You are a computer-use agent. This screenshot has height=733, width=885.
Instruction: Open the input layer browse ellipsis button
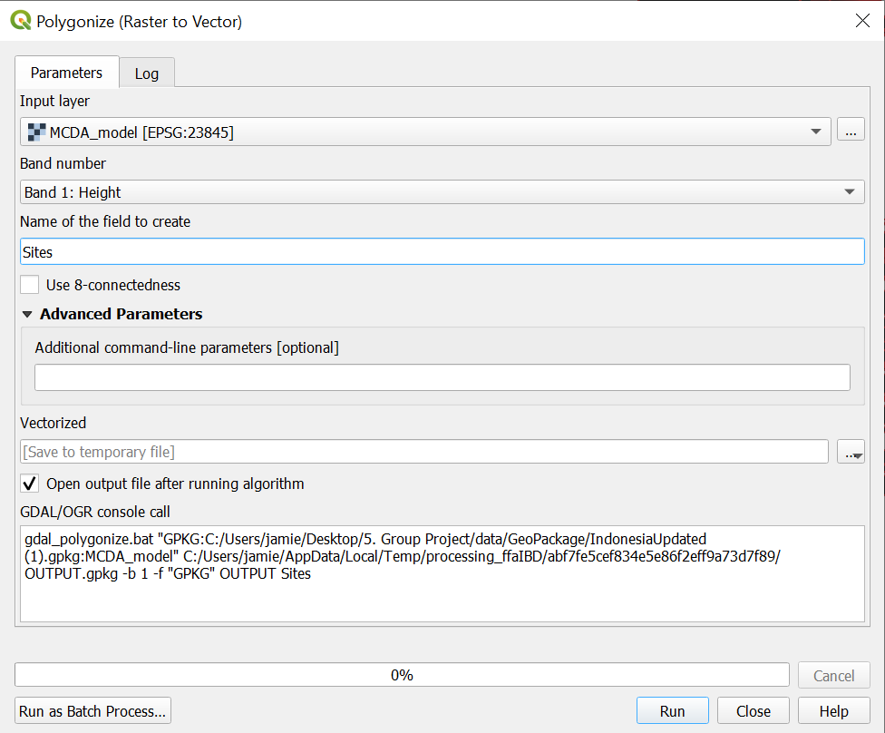pos(850,132)
